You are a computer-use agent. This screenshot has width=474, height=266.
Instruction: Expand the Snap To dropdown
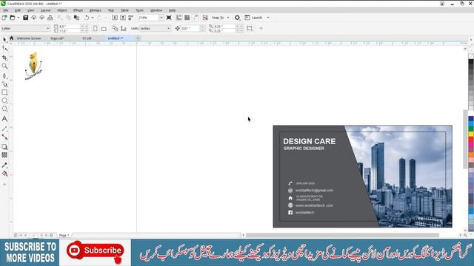pyautogui.click(x=228, y=18)
